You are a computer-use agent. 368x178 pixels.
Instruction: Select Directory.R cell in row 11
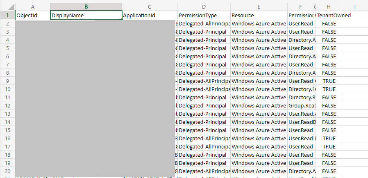click(301, 98)
